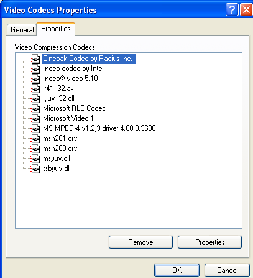The height and width of the screenshot is (278, 253).
Task: Click the Microsoft Video 1 icon
Action: point(35,119)
